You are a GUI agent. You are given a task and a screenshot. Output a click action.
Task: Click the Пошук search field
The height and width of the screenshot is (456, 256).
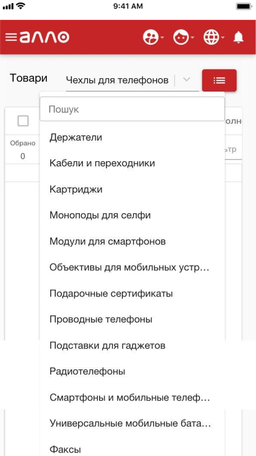click(x=132, y=109)
